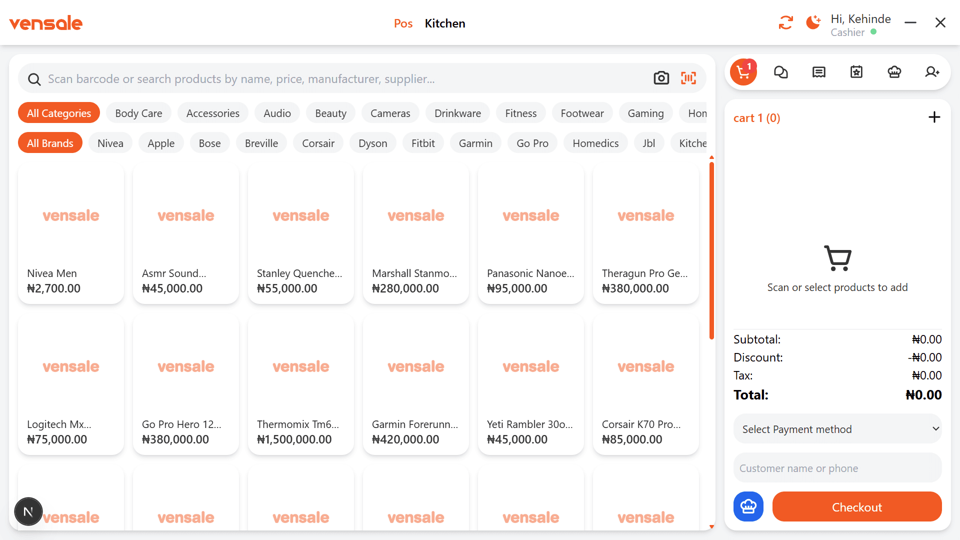Minimize the Vensale window
The width and height of the screenshot is (960, 540).
[910, 22]
